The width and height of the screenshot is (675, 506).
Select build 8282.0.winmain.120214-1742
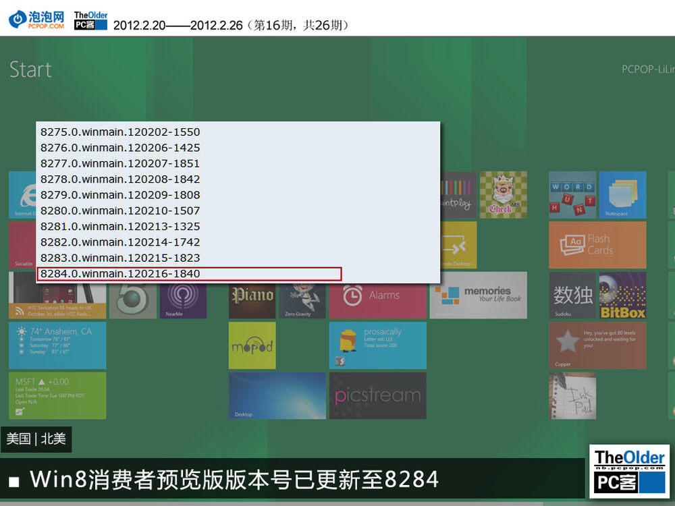pos(120,242)
